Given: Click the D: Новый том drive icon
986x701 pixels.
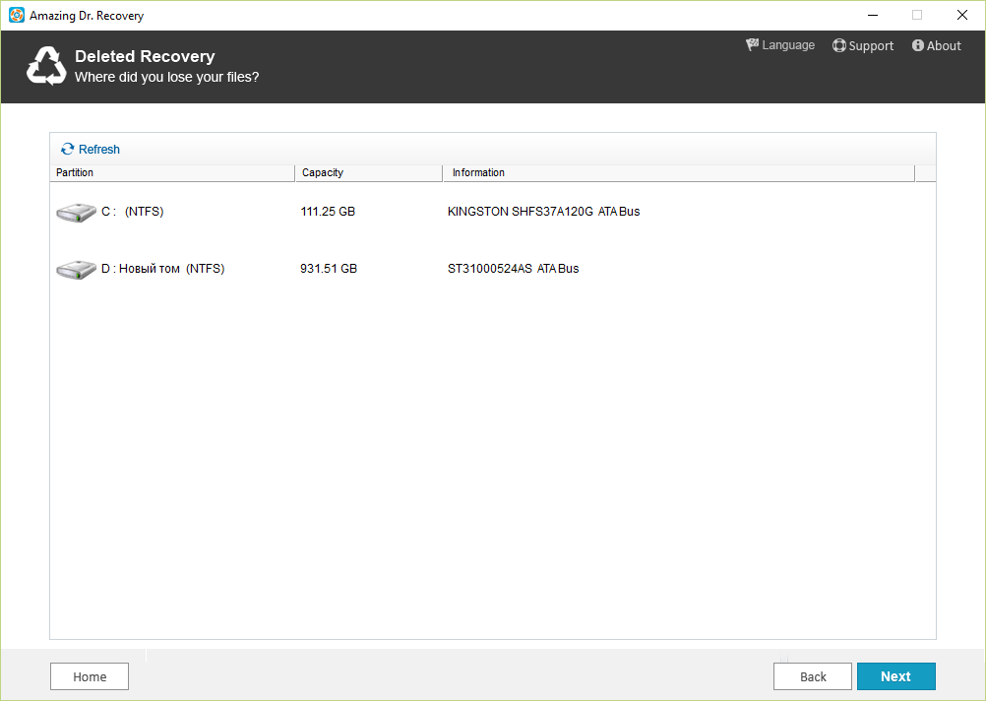Looking at the screenshot, I should pos(76,270).
